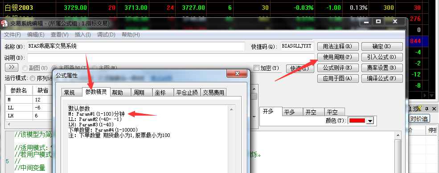Open the 颜色(T) color dropdown arrow
This screenshot has width=439, height=173.
370,121
